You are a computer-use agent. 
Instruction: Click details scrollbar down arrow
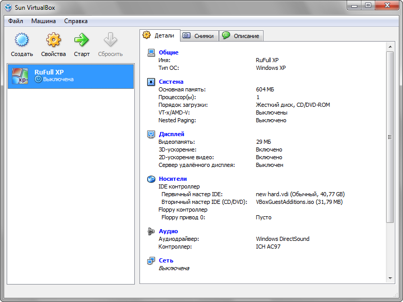click(390, 278)
